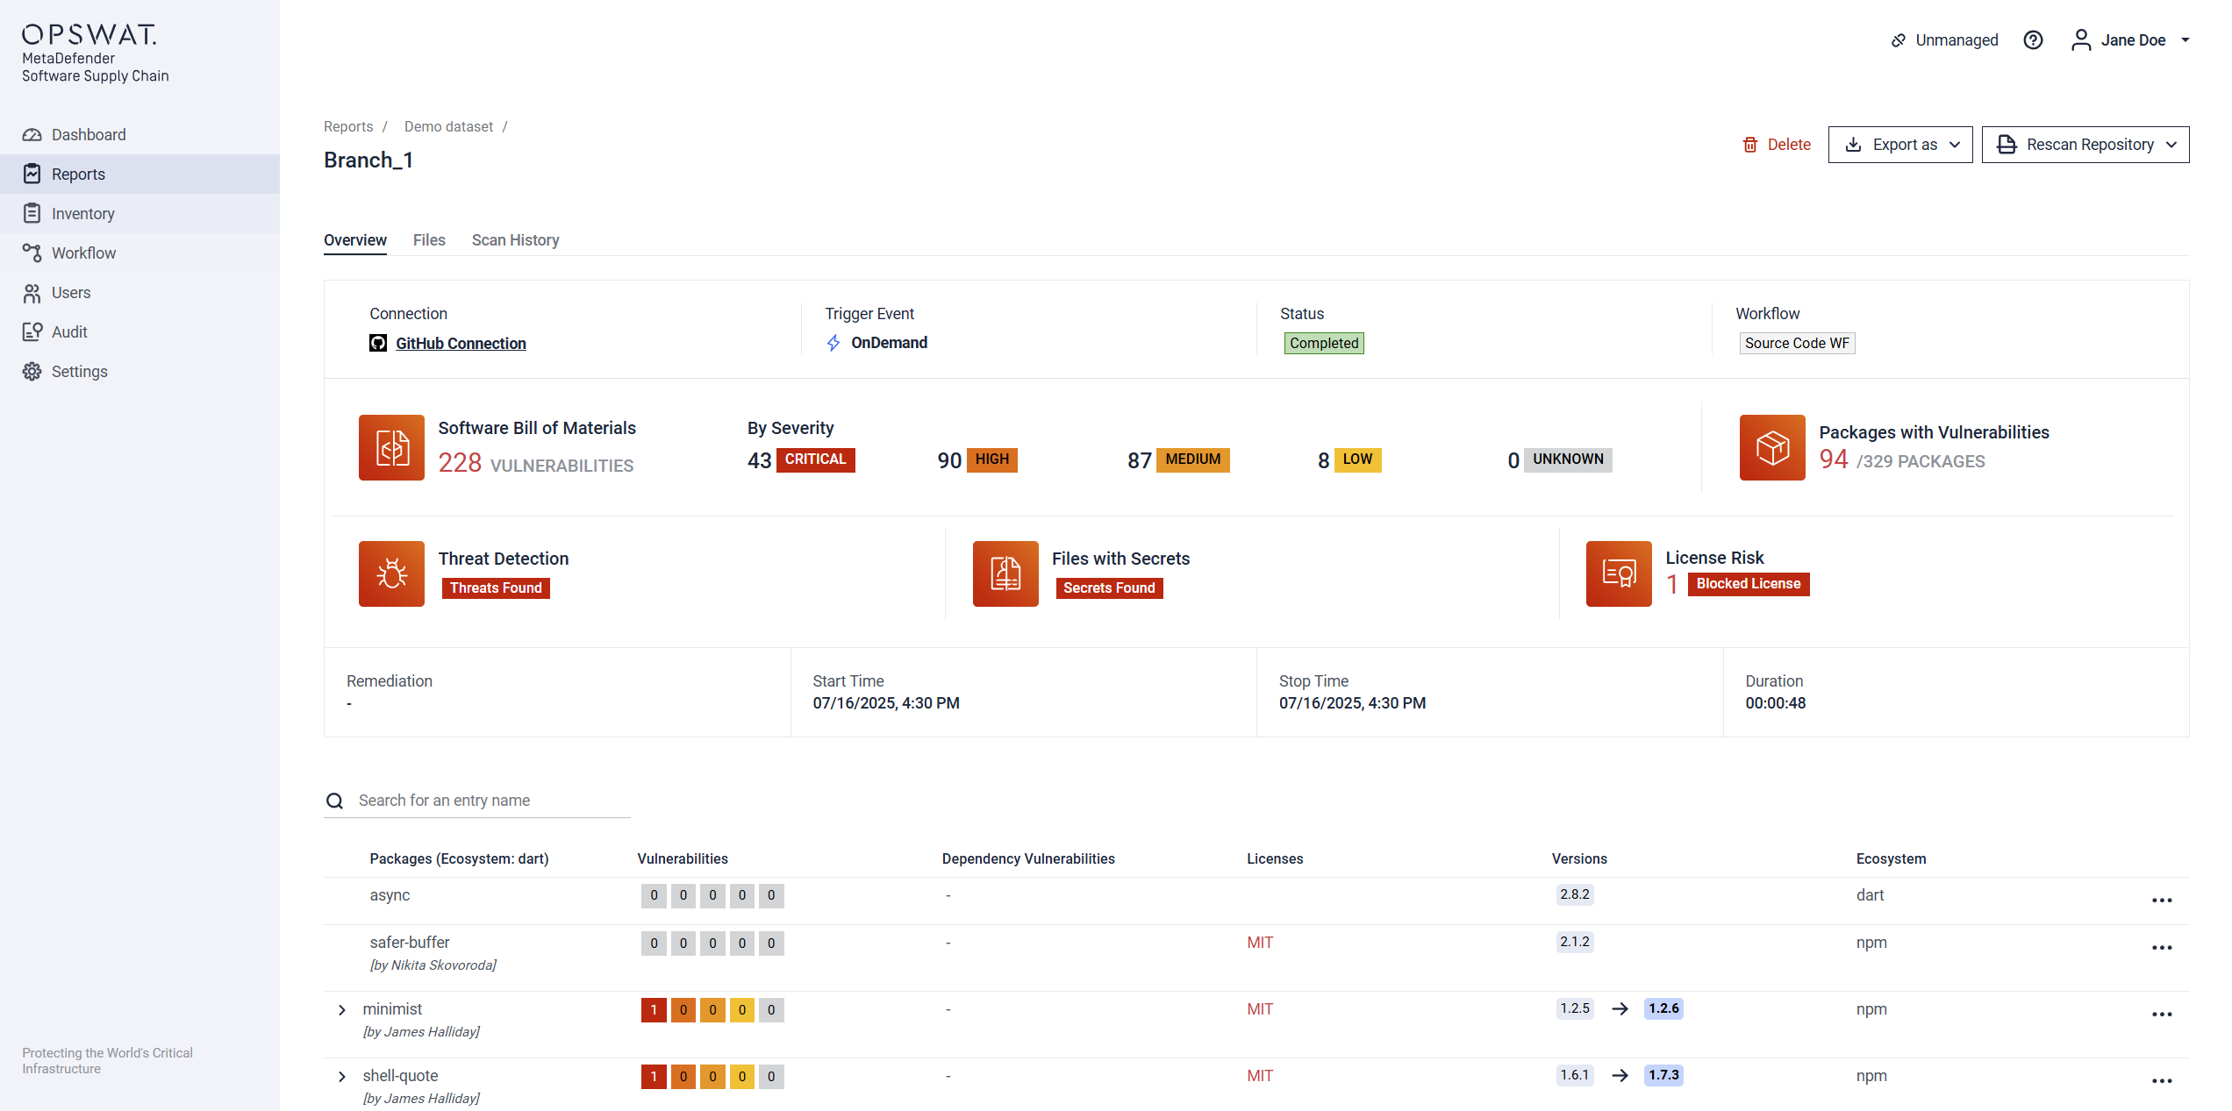Image resolution: width=2232 pixels, height=1111 pixels.
Task: Click the minimist critical count badge
Action: (654, 1010)
